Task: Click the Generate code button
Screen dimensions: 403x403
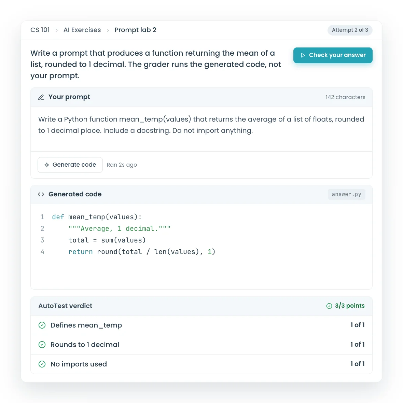Action: click(x=70, y=165)
